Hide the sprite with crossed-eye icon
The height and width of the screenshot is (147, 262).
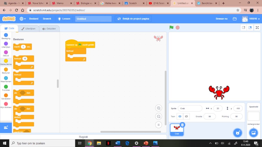(186, 116)
